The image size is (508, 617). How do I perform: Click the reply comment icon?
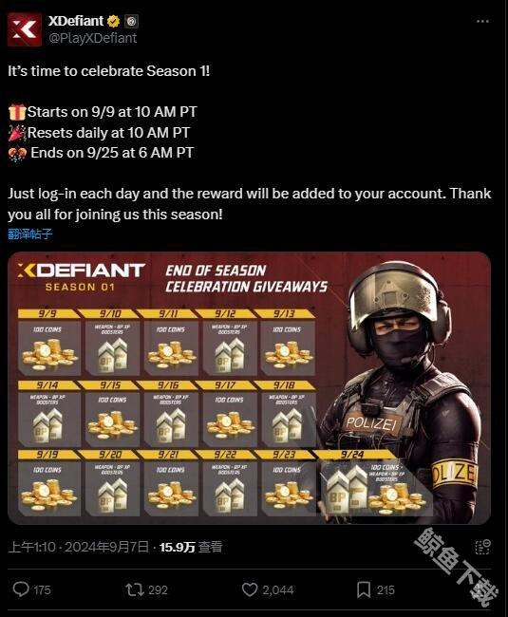click(21, 589)
